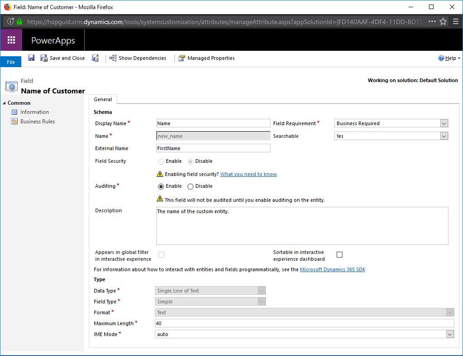The image size is (463, 356).
Task: Disable Auditing for this field
Action: tap(190, 186)
